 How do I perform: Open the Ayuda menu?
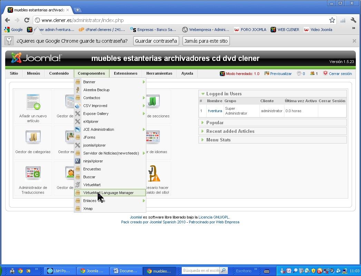[187, 74]
